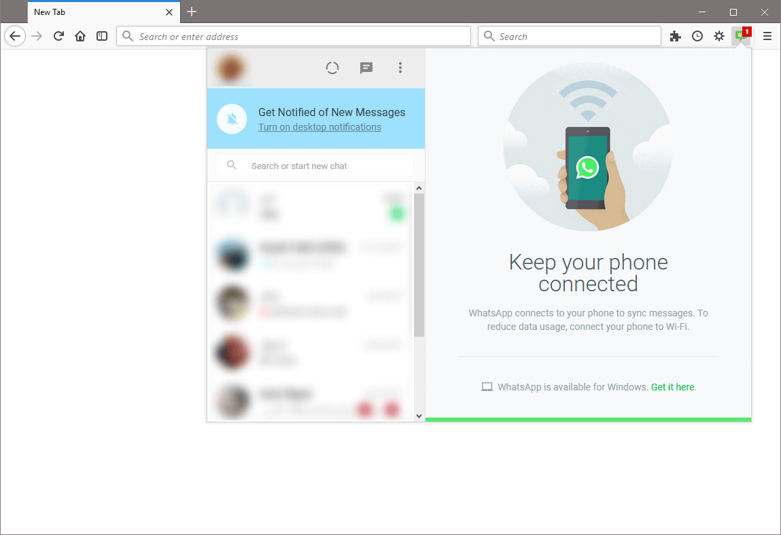Click the 'Get it here' link
The height and width of the screenshot is (535, 781).
(672, 387)
